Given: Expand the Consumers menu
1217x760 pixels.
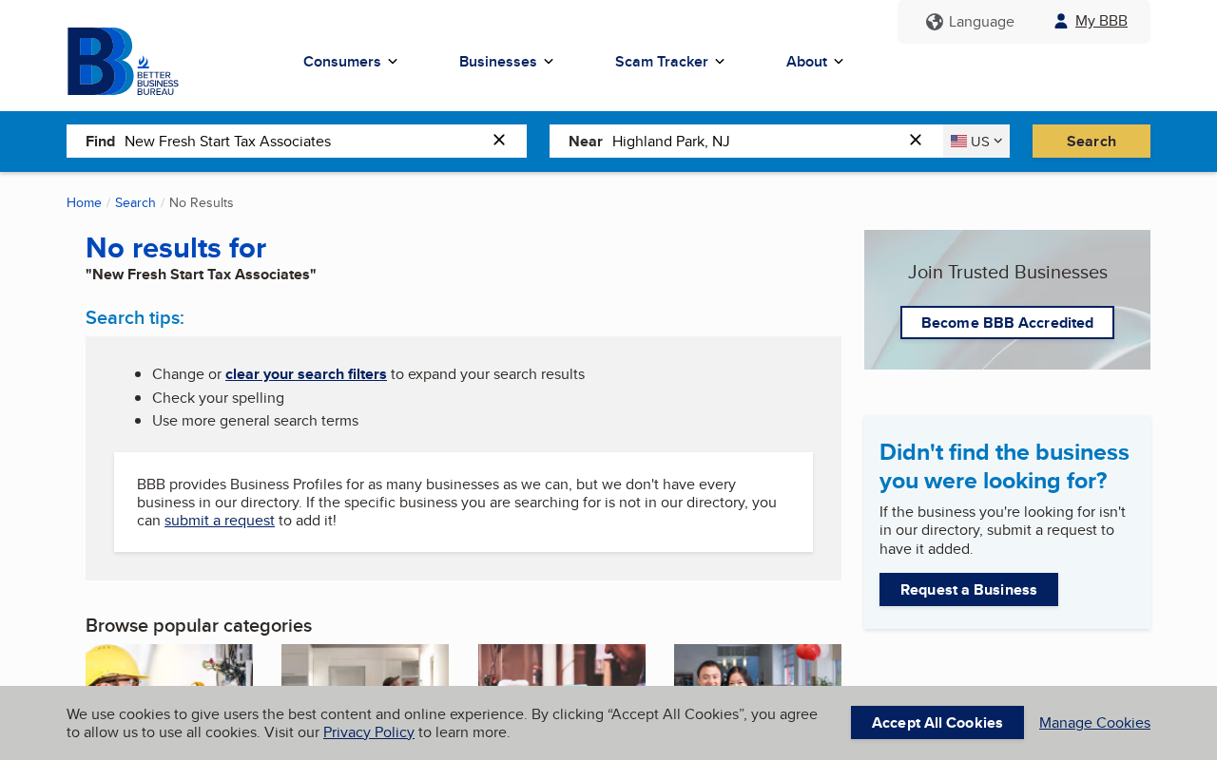Looking at the screenshot, I should 350,62.
